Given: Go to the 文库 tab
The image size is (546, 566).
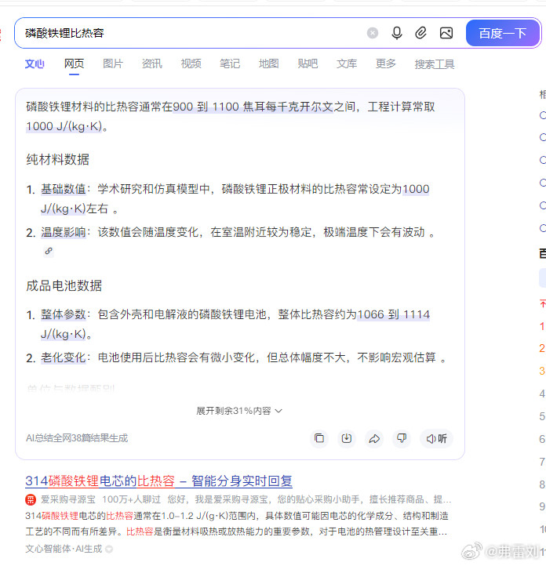Looking at the screenshot, I should (347, 64).
